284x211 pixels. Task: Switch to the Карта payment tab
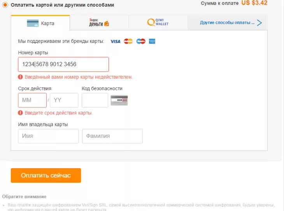coord(40,23)
